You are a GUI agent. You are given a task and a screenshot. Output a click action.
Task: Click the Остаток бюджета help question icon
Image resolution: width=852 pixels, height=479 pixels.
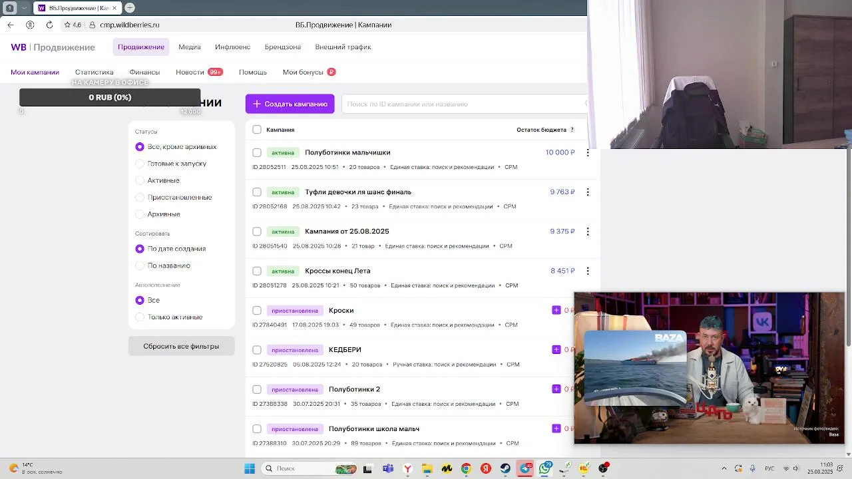click(x=572, y=130)
